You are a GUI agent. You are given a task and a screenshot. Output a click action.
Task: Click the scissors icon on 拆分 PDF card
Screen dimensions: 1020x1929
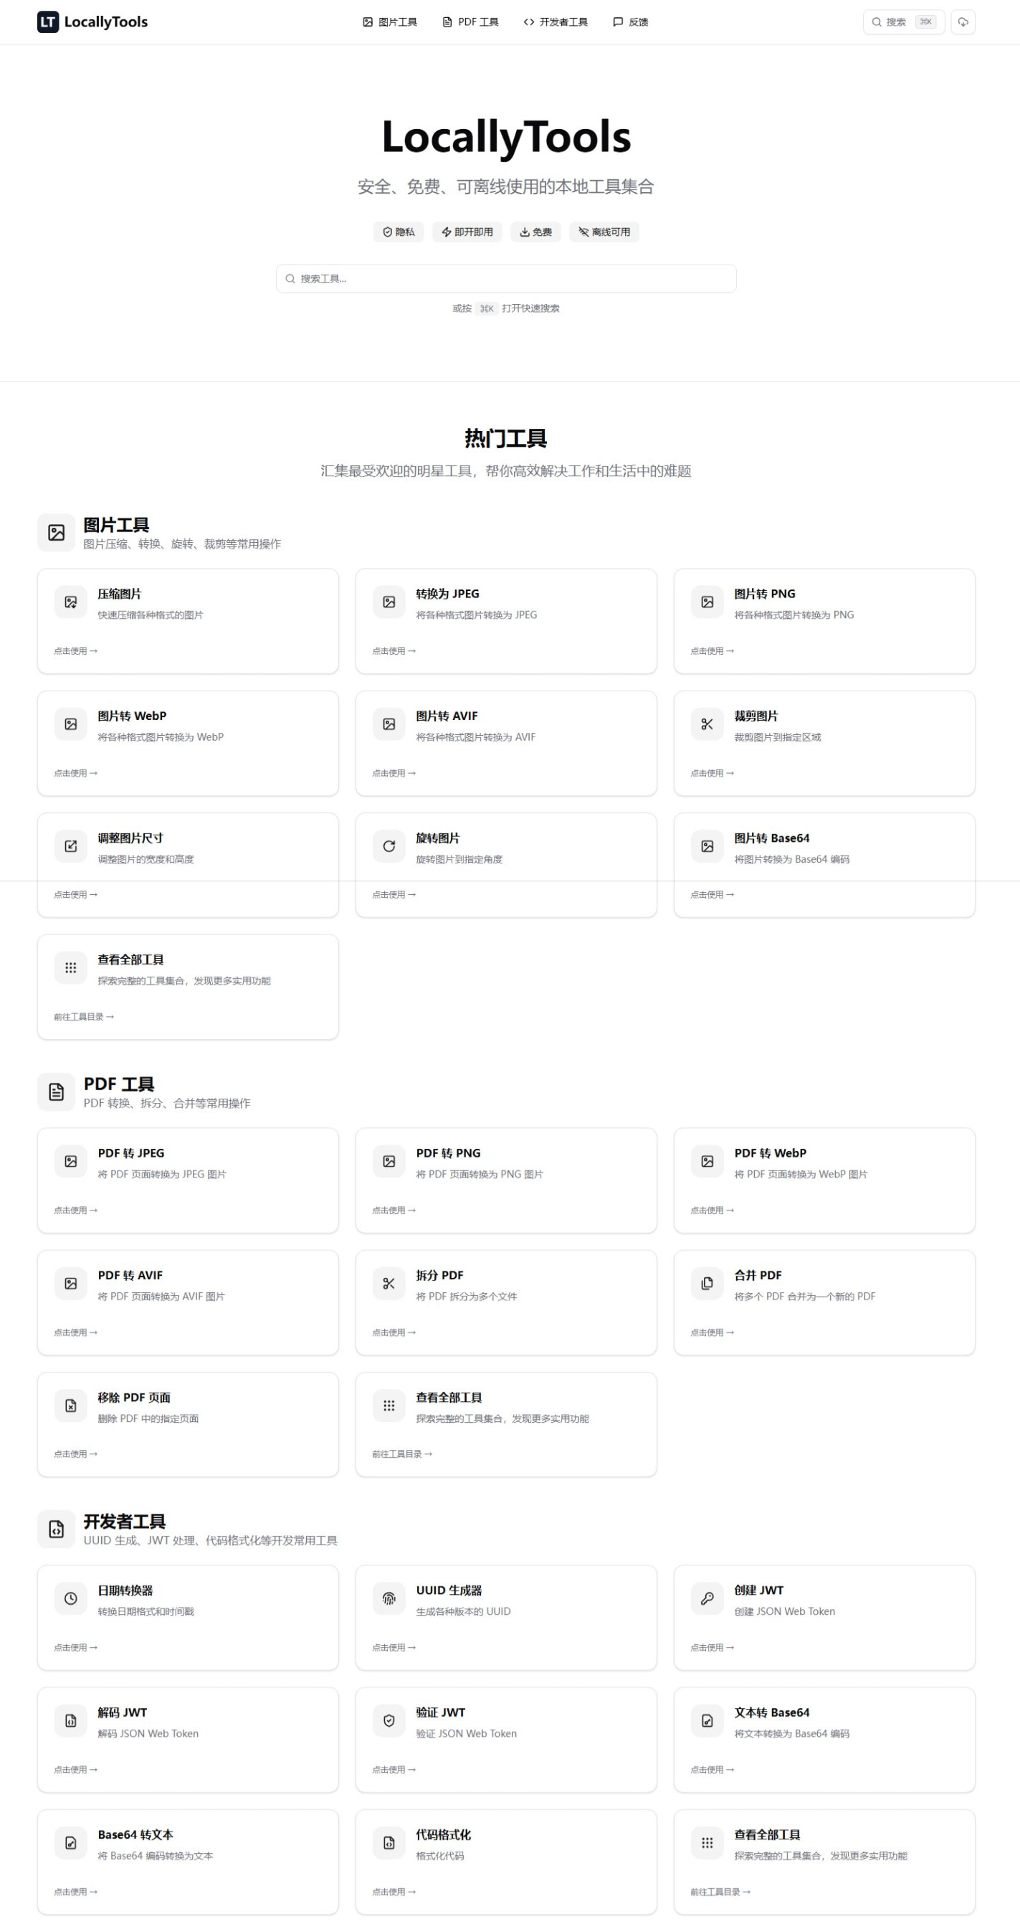tap(389, 1283)
